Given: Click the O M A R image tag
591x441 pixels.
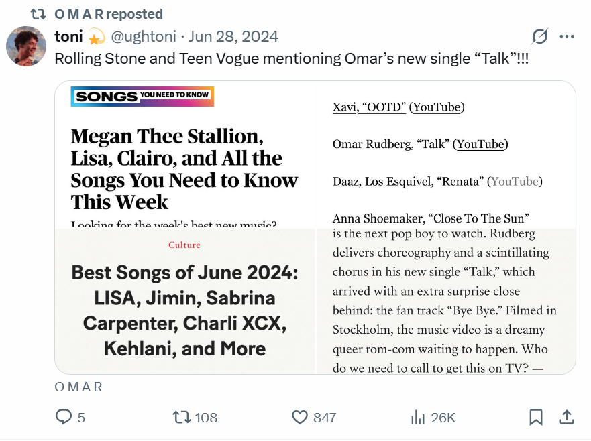Looking at the screenshot, I should 78,387.
